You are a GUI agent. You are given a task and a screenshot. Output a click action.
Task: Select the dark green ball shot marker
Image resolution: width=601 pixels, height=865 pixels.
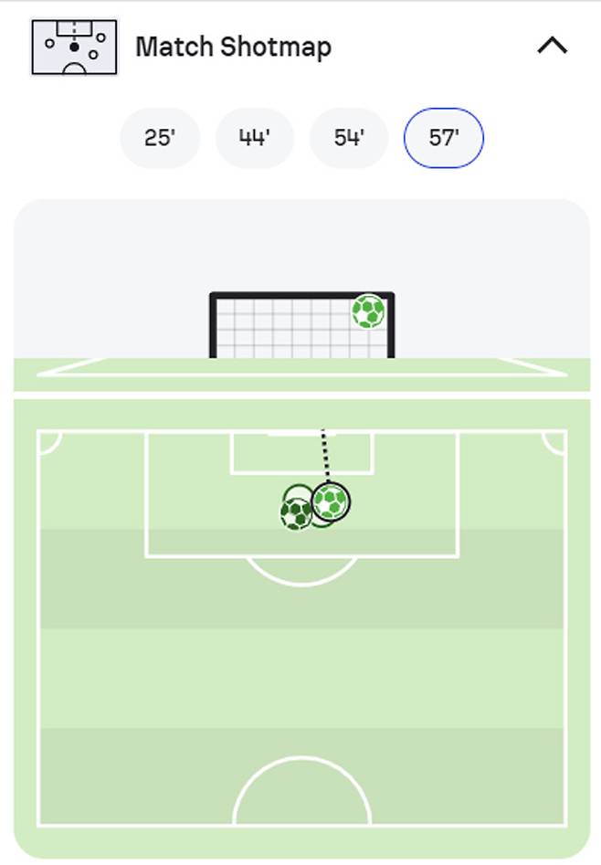pyautogui.click(x=295, y=514)
